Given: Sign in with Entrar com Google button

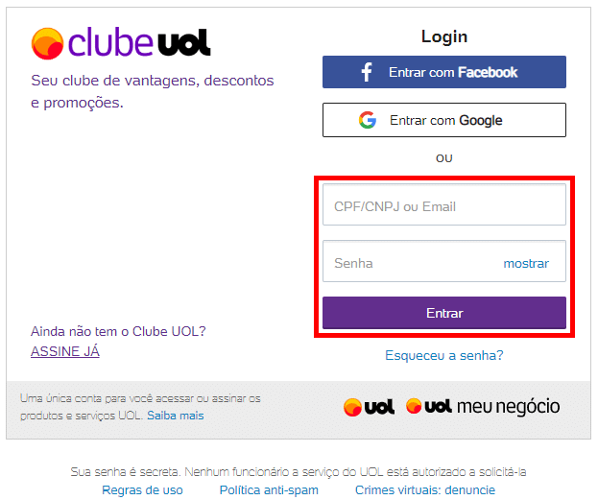Looking at the screenshot, I should point(444,120).
